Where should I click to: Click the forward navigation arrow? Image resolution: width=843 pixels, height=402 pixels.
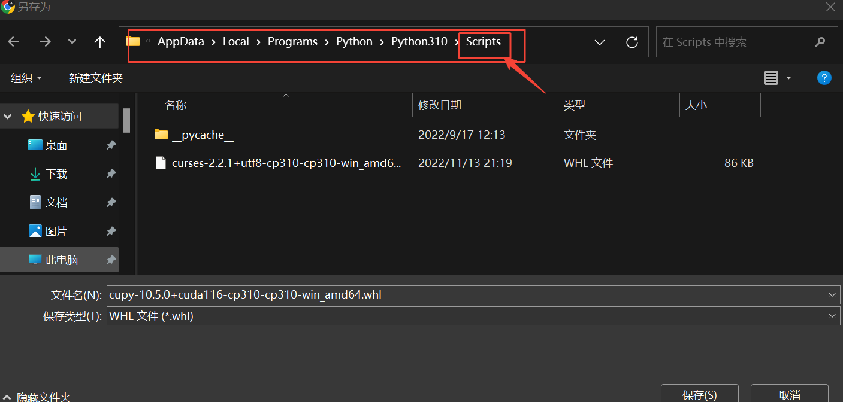44,42
